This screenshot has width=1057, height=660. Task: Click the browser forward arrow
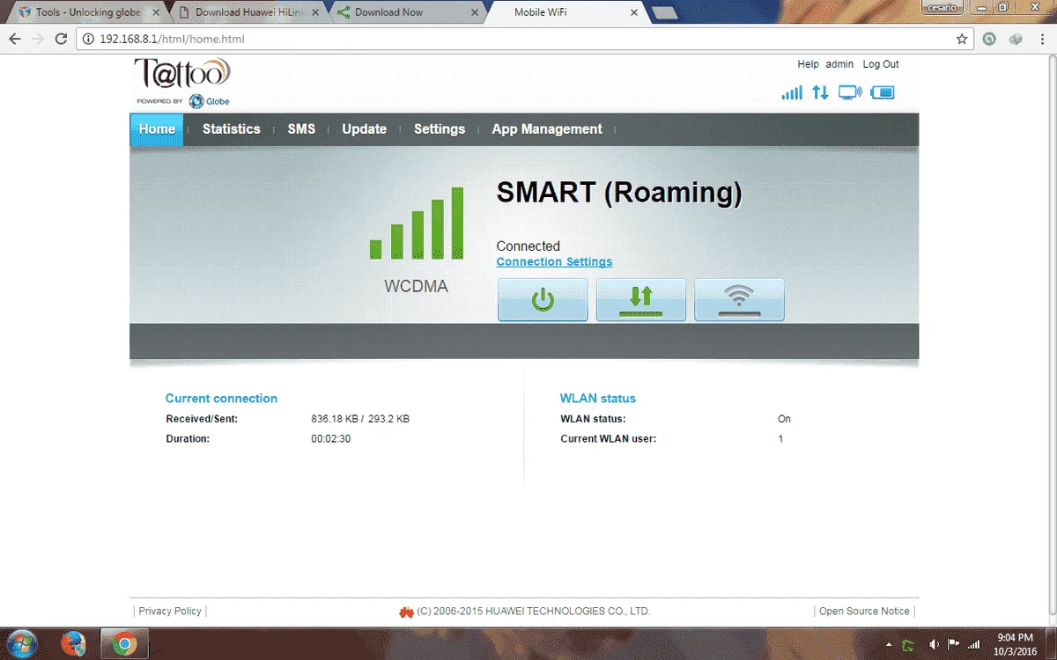click(38, 39)
